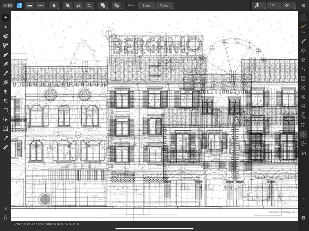Open the boolean geometry operations
The height and width of the screenshot is (231, 309).
[x=117, y=5]
